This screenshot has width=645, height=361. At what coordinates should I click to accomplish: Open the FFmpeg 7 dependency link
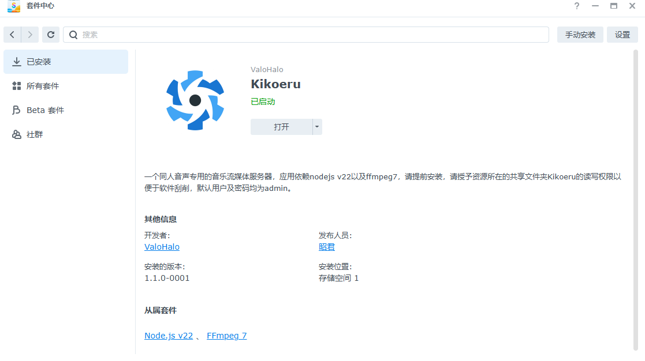(x=227, y=336)
